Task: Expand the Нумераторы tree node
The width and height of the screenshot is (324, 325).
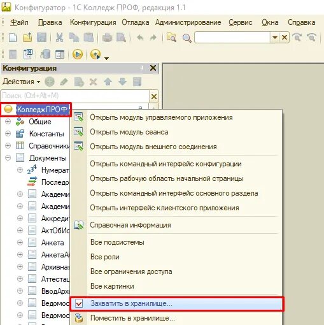Action: (20, 170)
